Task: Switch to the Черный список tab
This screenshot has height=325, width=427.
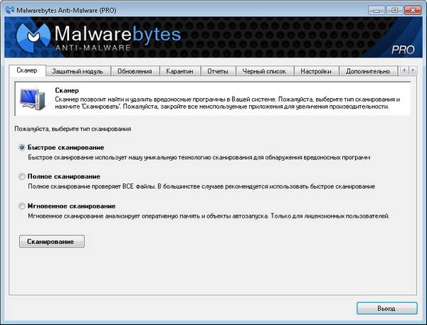Action: pos(263,71)
